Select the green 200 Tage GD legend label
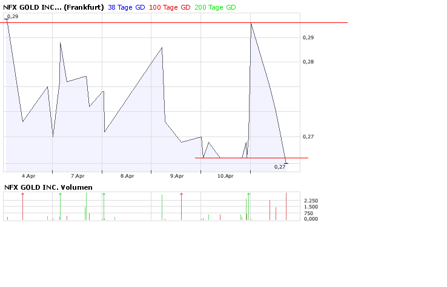This screenshot has width=447, height=287. (215, 7)
